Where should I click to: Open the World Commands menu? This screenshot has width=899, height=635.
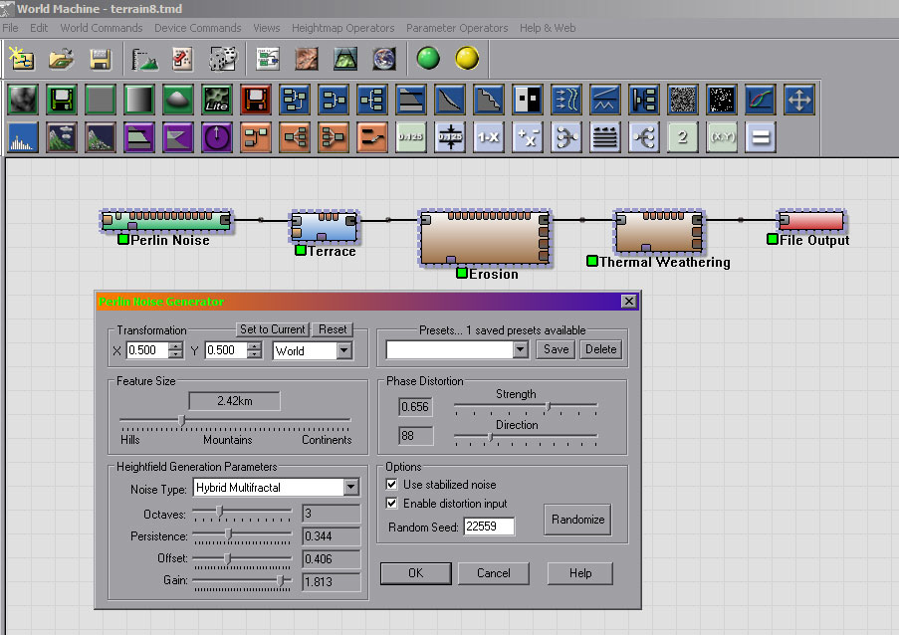[101, 28]
